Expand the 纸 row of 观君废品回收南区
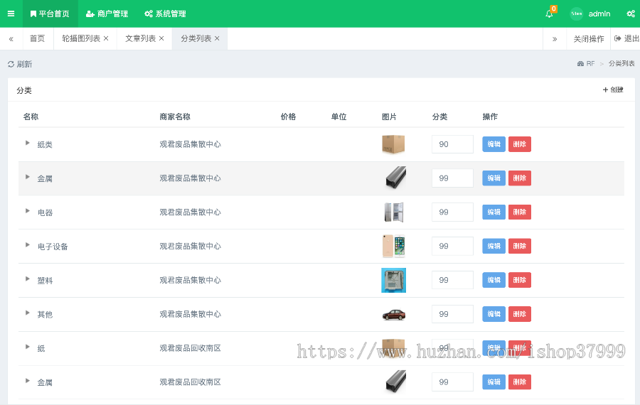640x405 pixels. pyautogui.click(x=27, y=347)
